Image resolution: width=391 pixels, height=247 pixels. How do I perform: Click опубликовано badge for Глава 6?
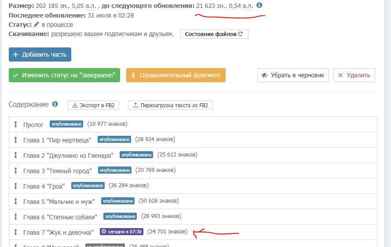point(120,216)
